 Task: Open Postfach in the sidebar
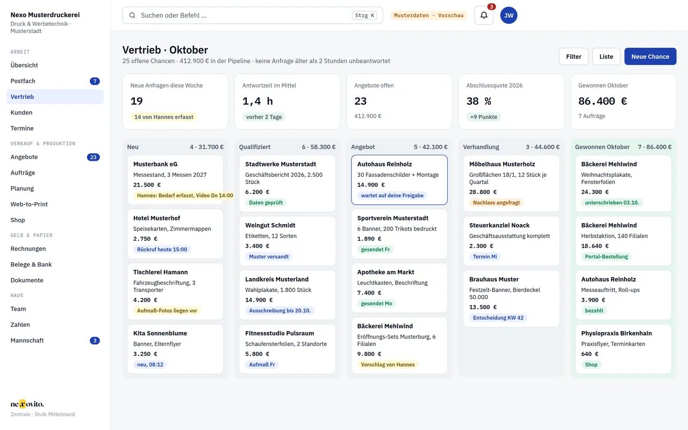(55, 81)
